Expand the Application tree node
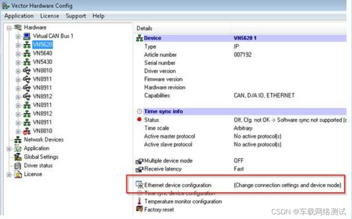 coord(9,148)
